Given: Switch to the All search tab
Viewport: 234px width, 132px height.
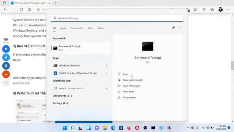Looking at the screenshot, I should tap(54, 28).
